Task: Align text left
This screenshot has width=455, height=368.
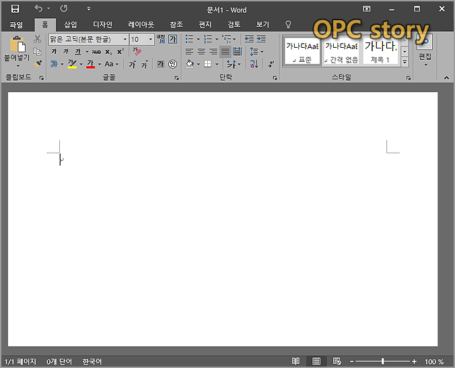Action: click(189, 52)
